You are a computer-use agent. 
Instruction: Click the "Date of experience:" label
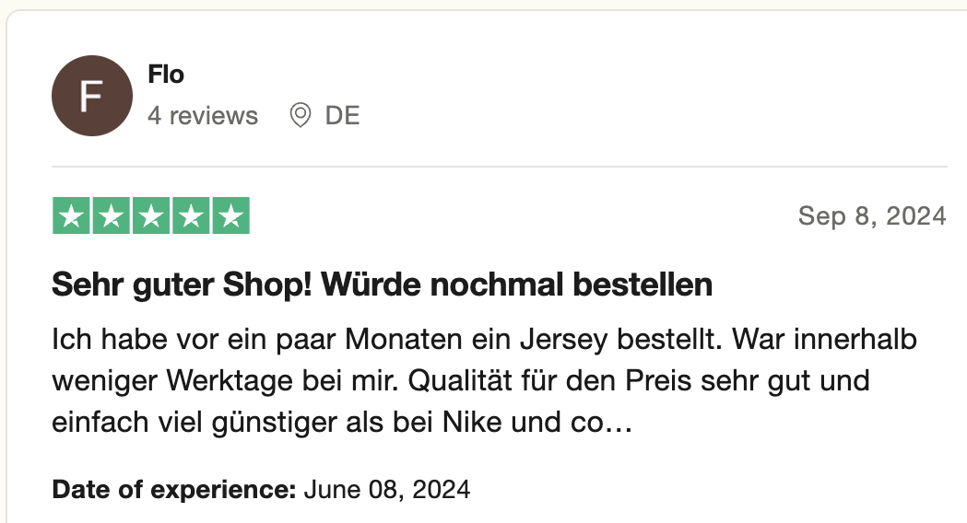[x=174, y=490]
